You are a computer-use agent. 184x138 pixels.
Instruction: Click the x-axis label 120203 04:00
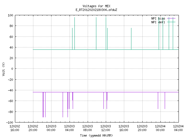pos(70,128)
